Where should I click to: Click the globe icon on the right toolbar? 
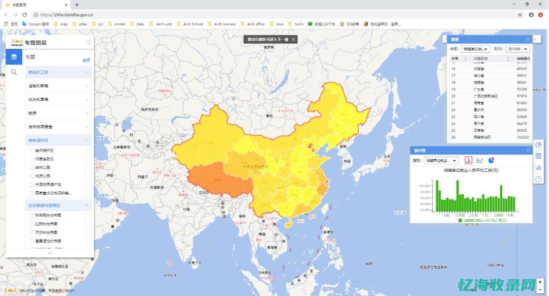pyautogui.click(x=539, y=145)
